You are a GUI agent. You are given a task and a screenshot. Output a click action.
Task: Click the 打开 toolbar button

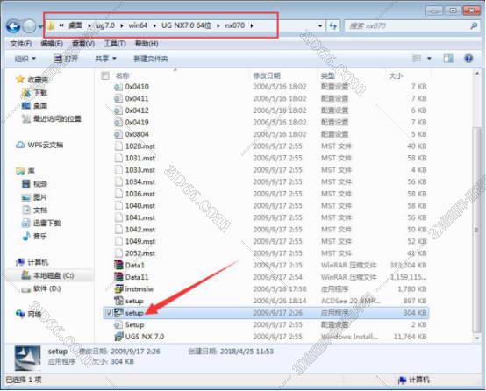tap(66, 59)
